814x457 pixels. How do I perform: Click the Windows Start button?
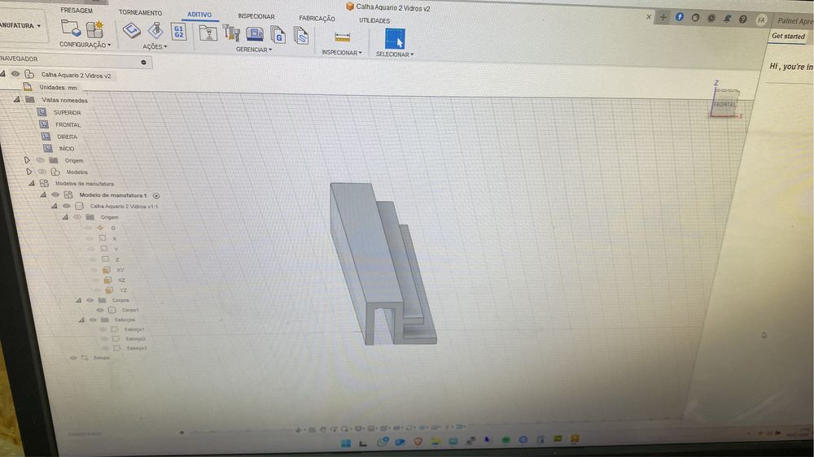pos(346,442)
